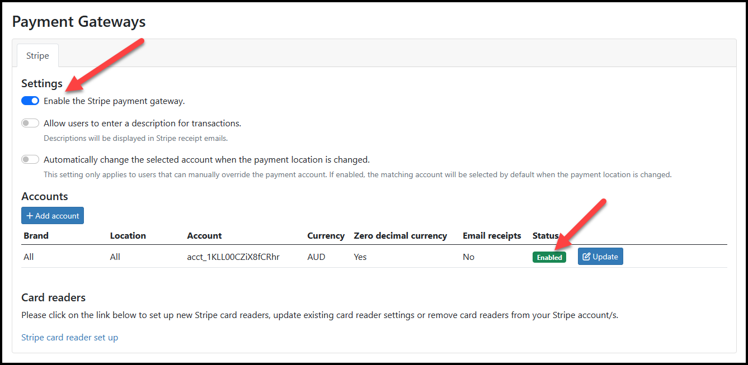Image resolution: width=748 pixels, height=365 pixels.
Task: Click the Account column header
Action: (204, 236)
